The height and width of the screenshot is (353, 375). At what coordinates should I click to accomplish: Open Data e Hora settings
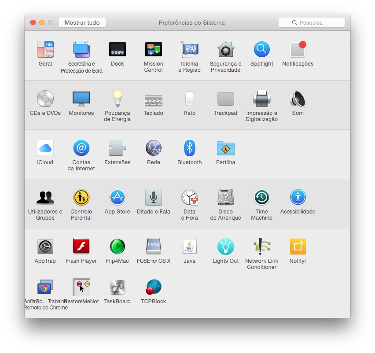pyautogui.click(x=190, y=197)
